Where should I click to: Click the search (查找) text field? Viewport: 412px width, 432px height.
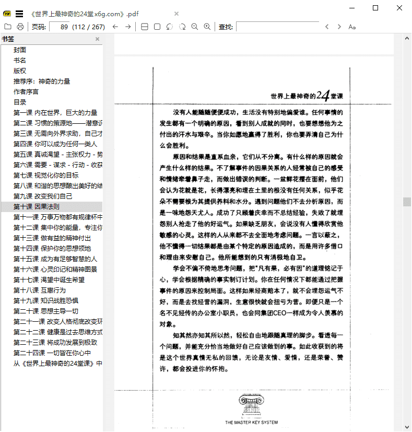point(277,27)
